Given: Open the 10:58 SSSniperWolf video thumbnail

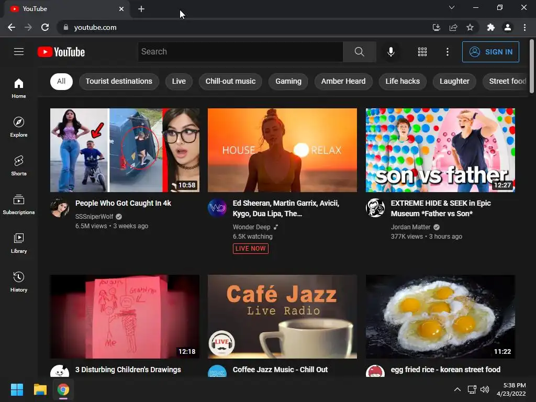Looking at the screenshot, I should [x=125, y=150].
